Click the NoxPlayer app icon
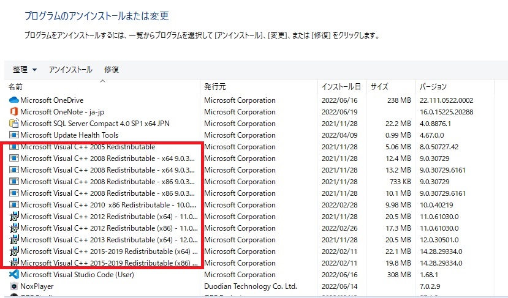The image size is (508, 298). pos(14,286)
